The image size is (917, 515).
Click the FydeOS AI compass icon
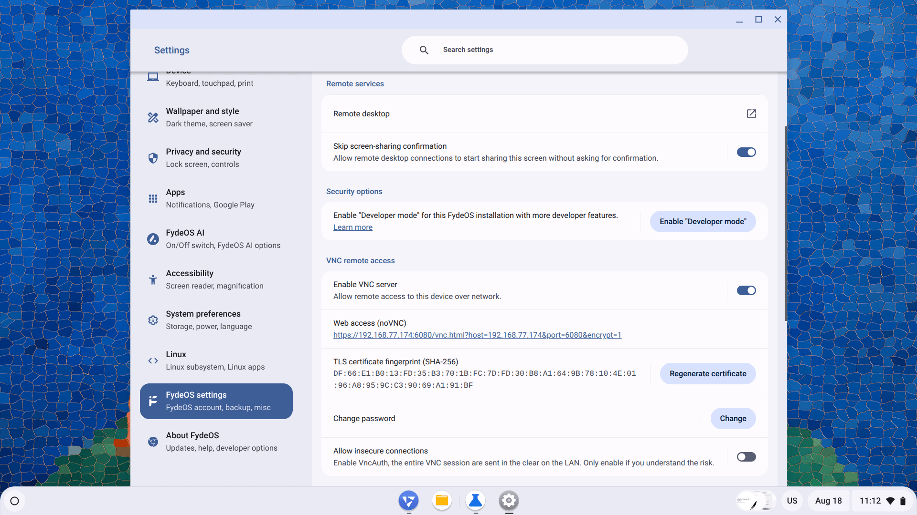(153, 239)
